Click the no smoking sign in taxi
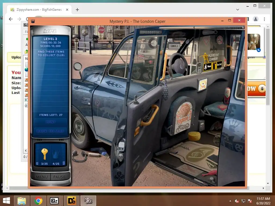This screenshot has height=206, width=275. [x=220, y=40]
